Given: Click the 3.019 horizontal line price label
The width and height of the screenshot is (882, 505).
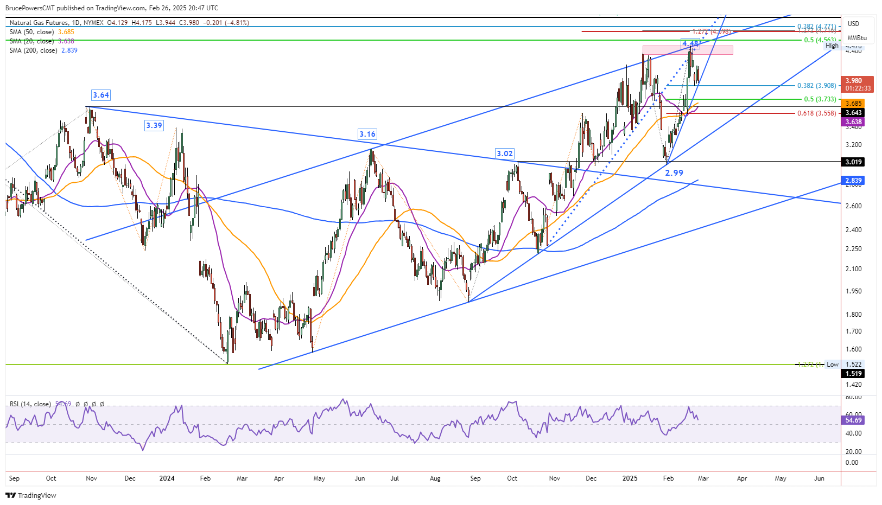Looking at the screenshot, I should 853,162.
